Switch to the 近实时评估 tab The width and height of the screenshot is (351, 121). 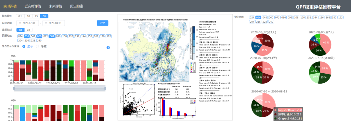[33, 6]
